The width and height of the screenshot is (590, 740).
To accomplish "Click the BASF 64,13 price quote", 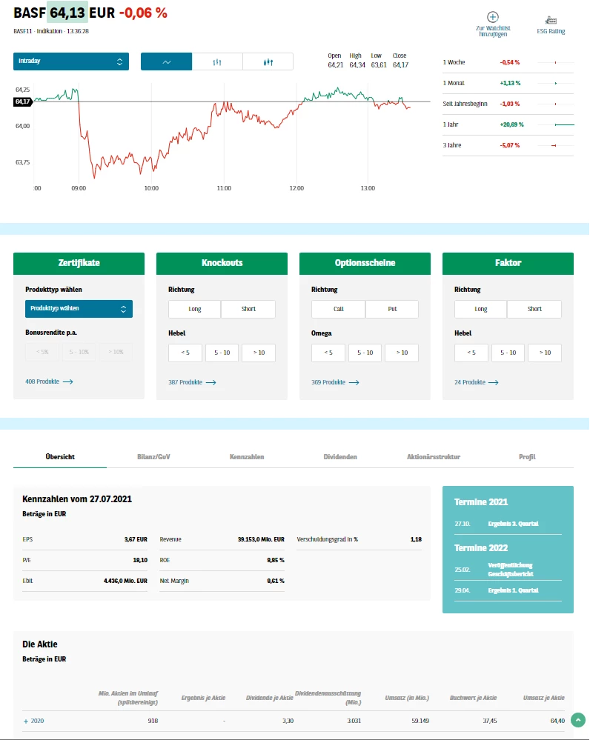I will [x=69, y=13].
